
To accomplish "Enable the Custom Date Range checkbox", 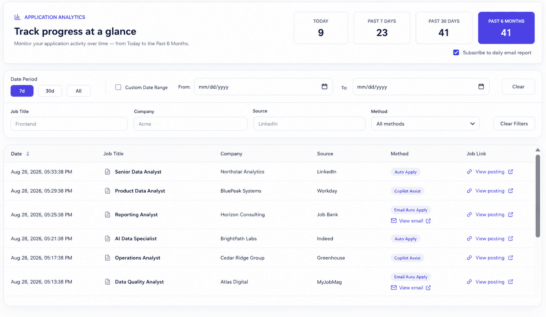I will (x=118, y=87).
